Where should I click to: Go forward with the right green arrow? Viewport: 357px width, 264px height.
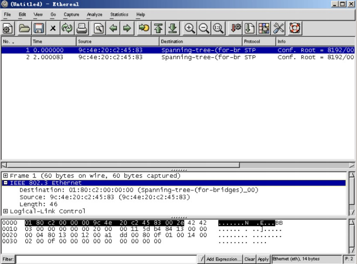[x=127, y=28]
